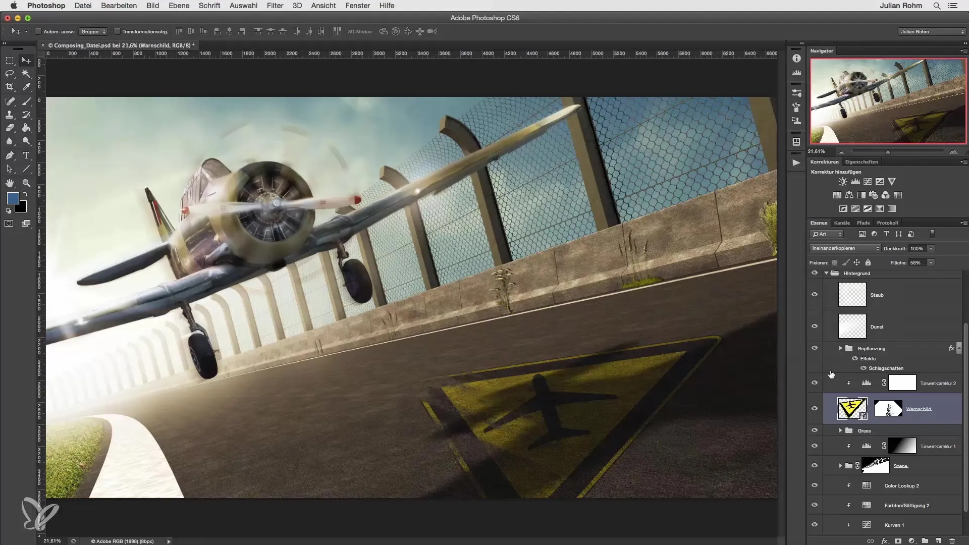Select the Type tool

(26, 155)
